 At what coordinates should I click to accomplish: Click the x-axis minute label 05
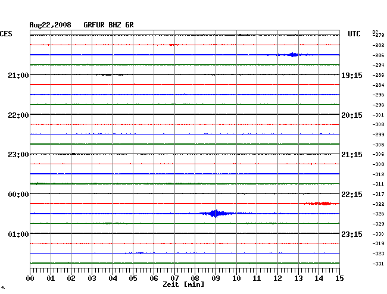click(x=133, y=278)
